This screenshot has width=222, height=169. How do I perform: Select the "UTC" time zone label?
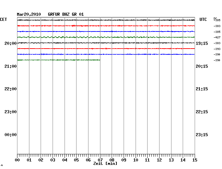coord(203,19)
